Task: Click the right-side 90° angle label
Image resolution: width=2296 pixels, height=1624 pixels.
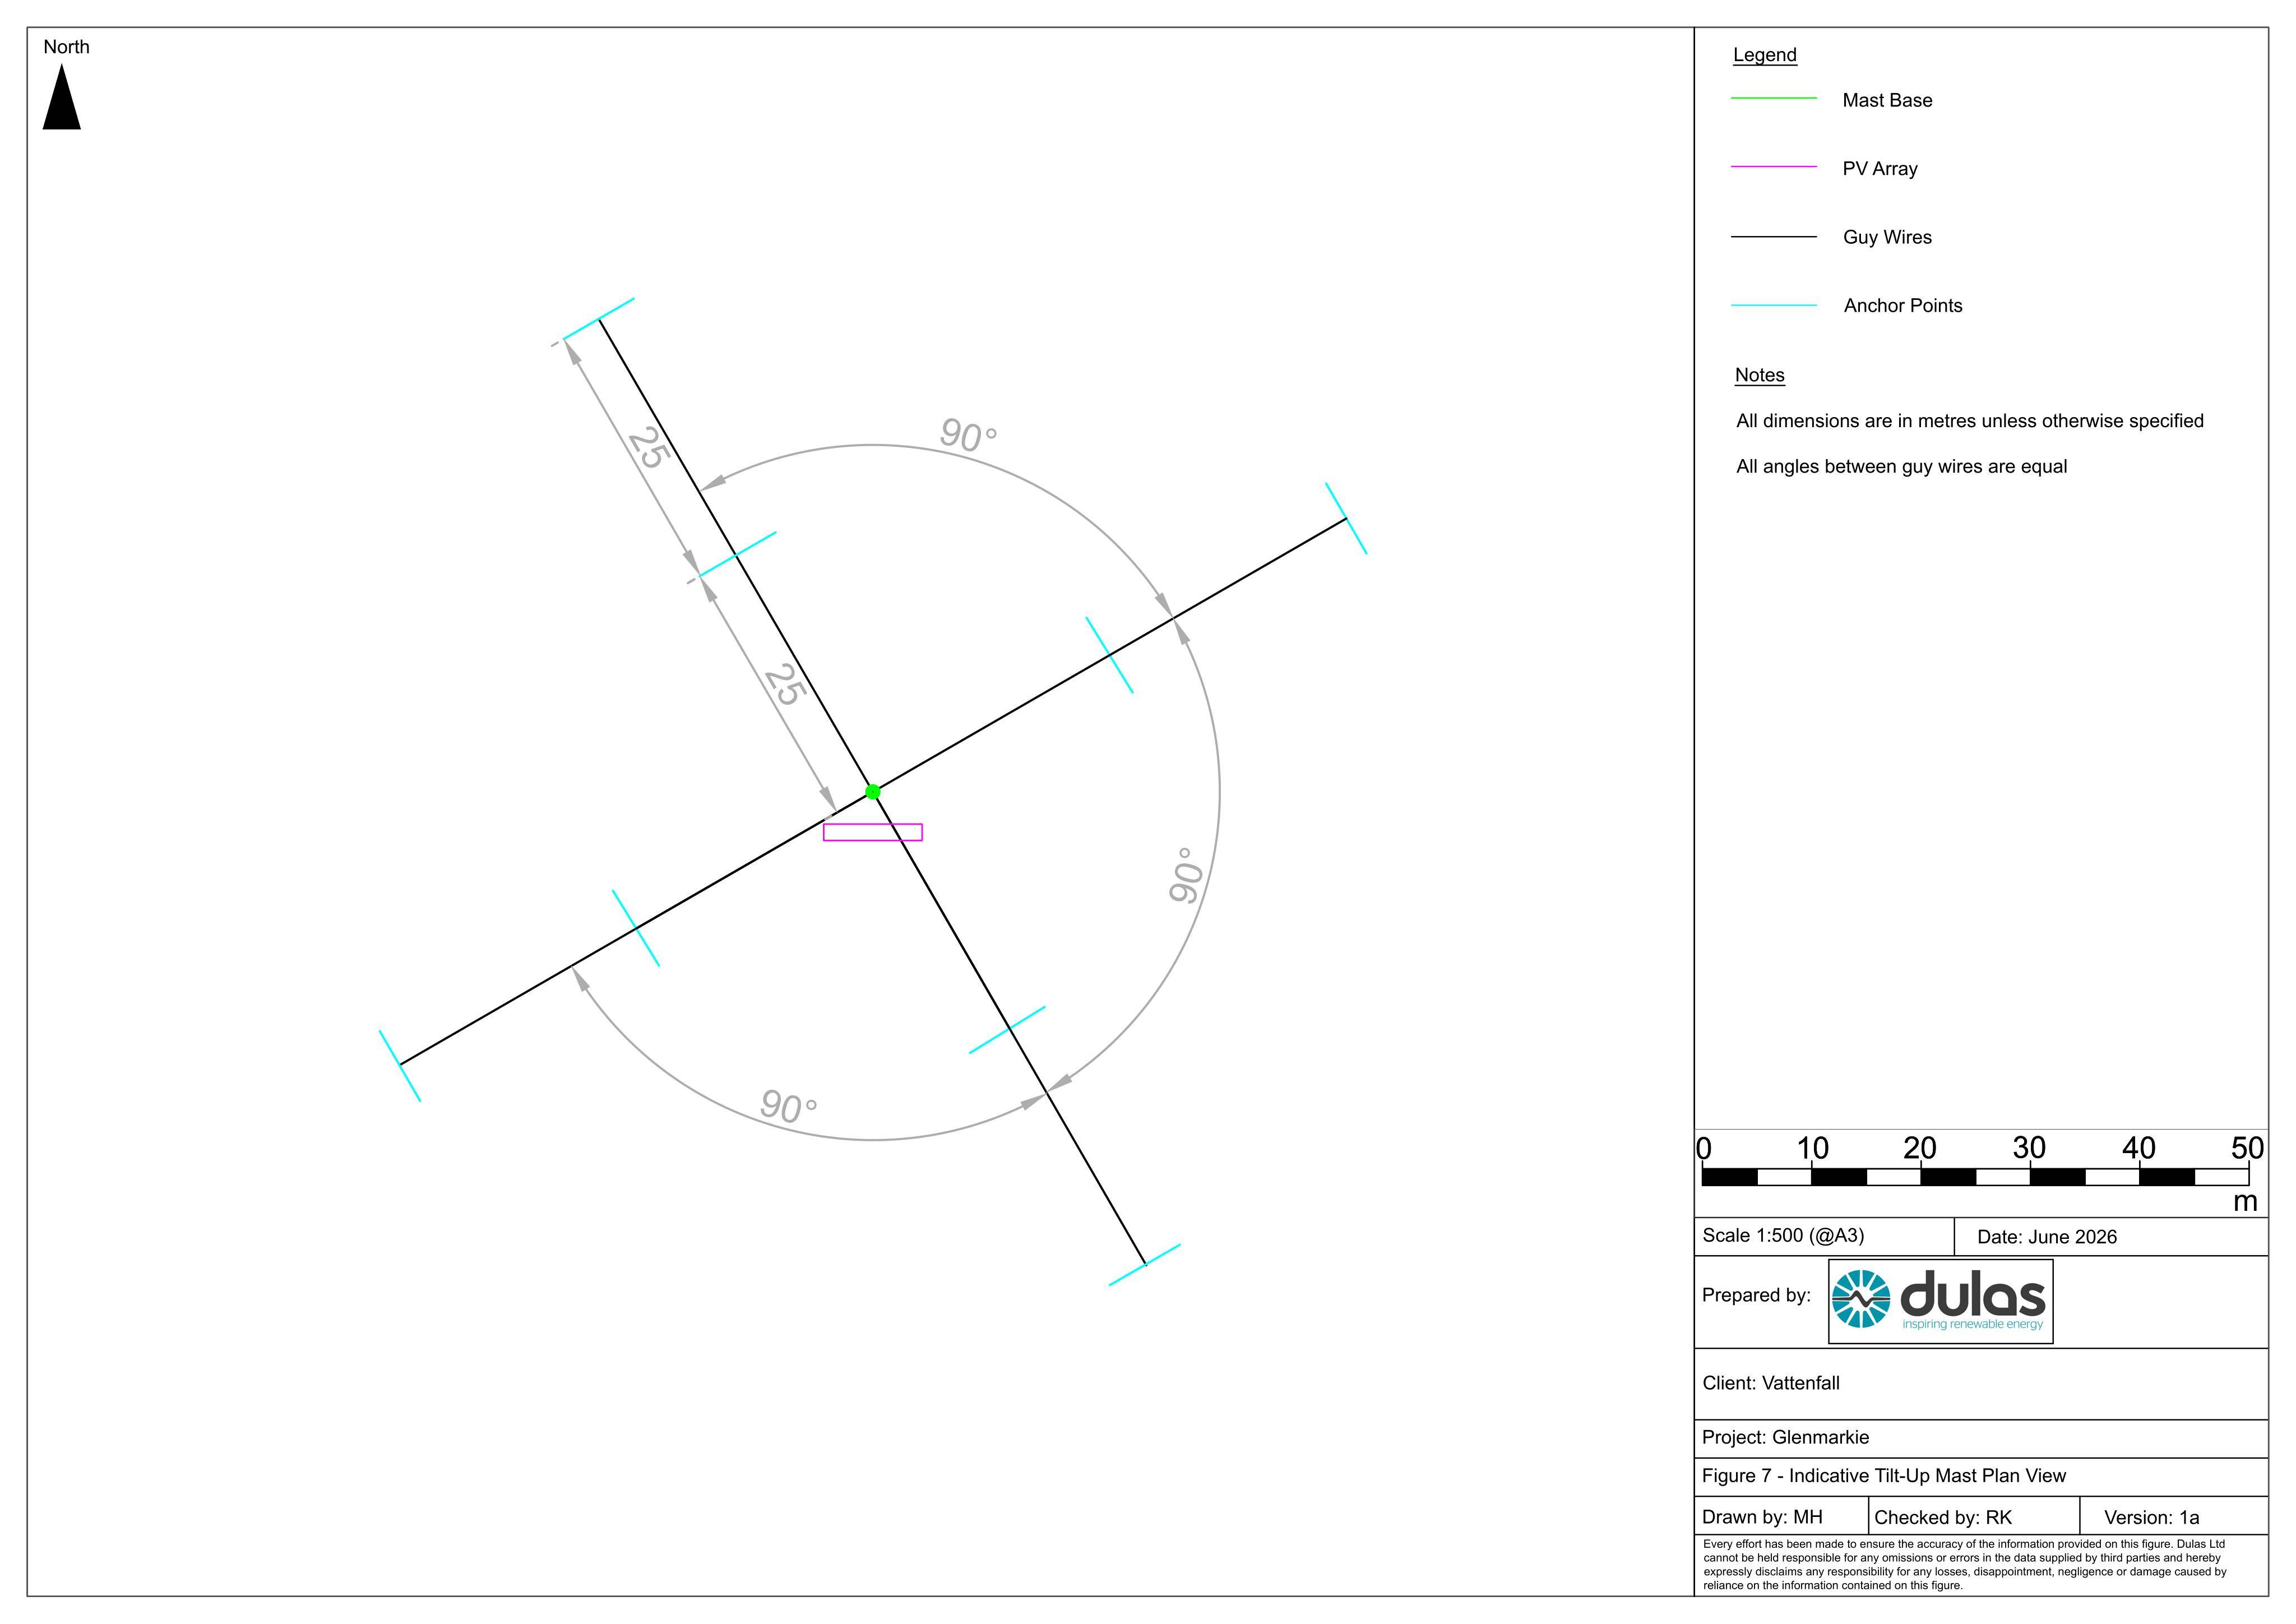Action: tap(1187, 875)
